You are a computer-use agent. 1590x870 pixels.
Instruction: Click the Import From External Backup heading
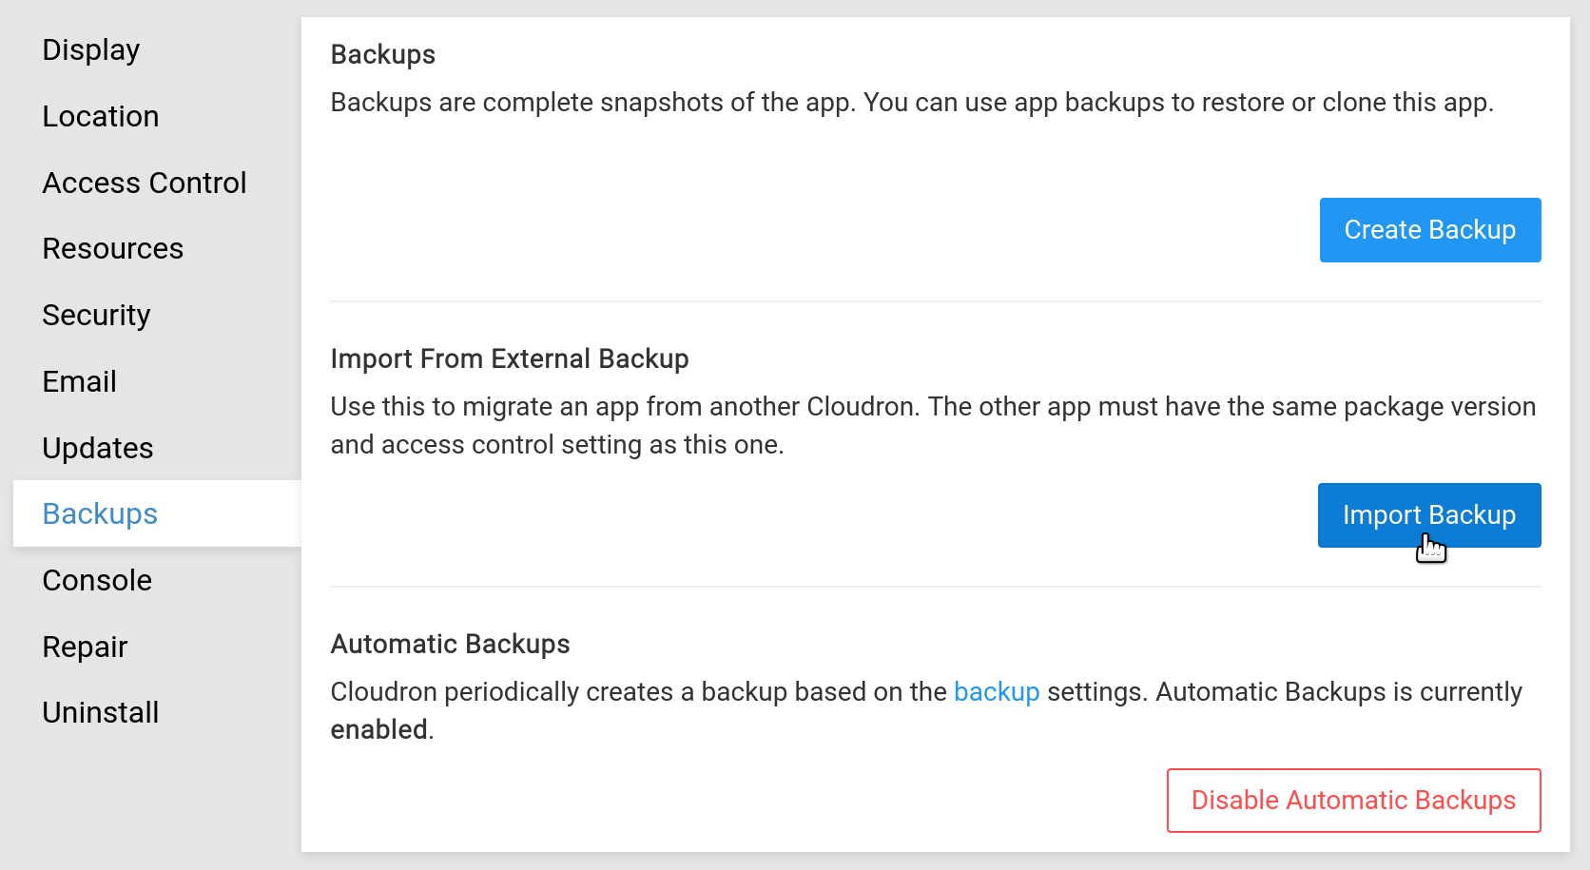coord(510,358)
